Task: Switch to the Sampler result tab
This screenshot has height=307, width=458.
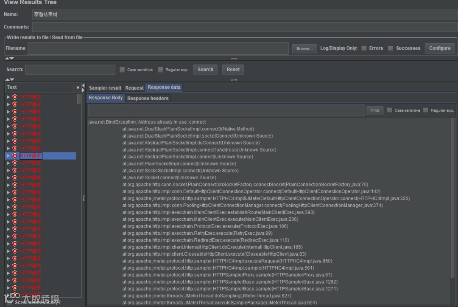Action: click(x=105, y=88)
